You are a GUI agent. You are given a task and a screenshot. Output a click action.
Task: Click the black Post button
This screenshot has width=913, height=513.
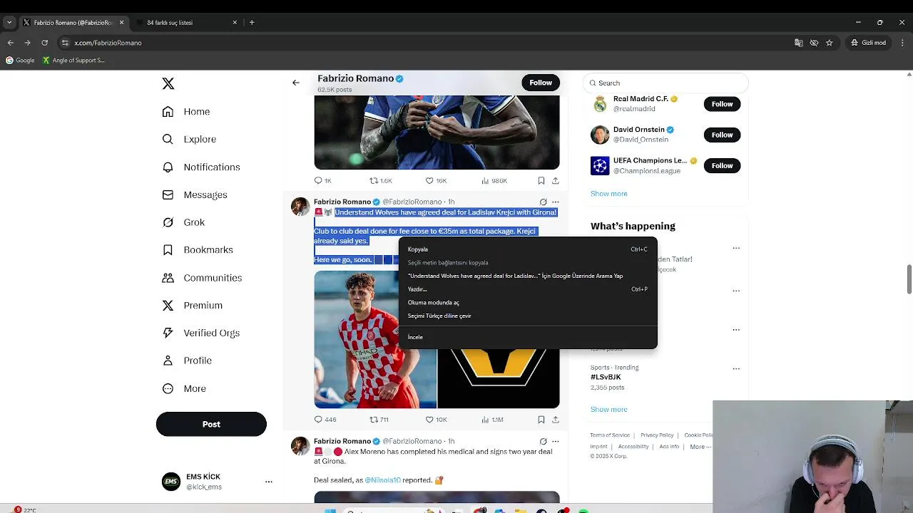pyautogui.click(x=211, y=424)
